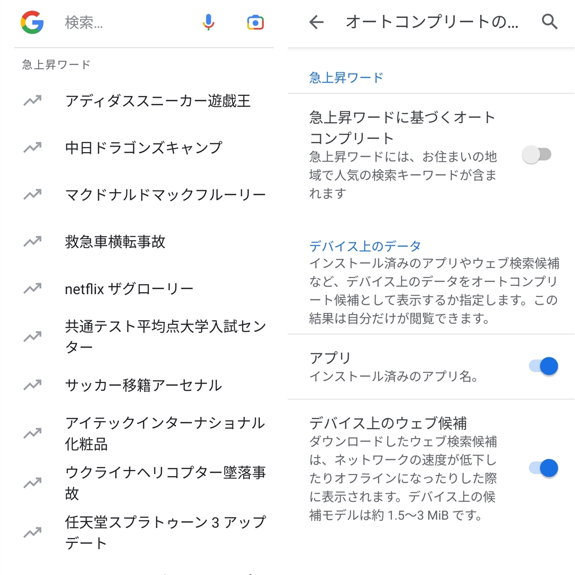This screenshot has height=575, width=575.
Task: Tap the Google logo icon
Action: (32, 22)
